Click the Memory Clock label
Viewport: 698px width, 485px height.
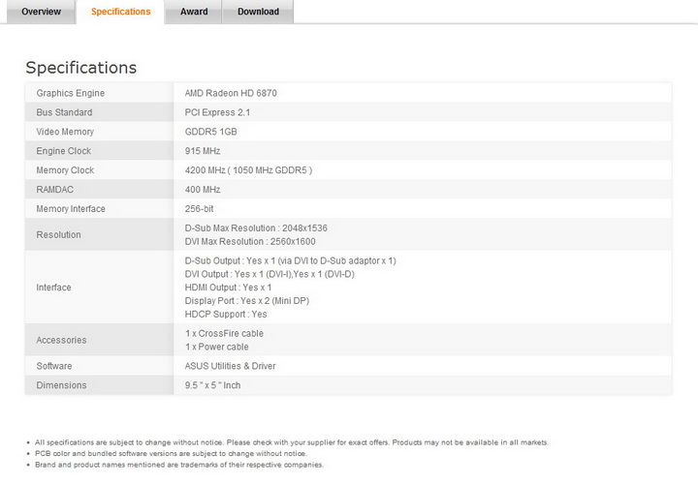pos(65,170)
